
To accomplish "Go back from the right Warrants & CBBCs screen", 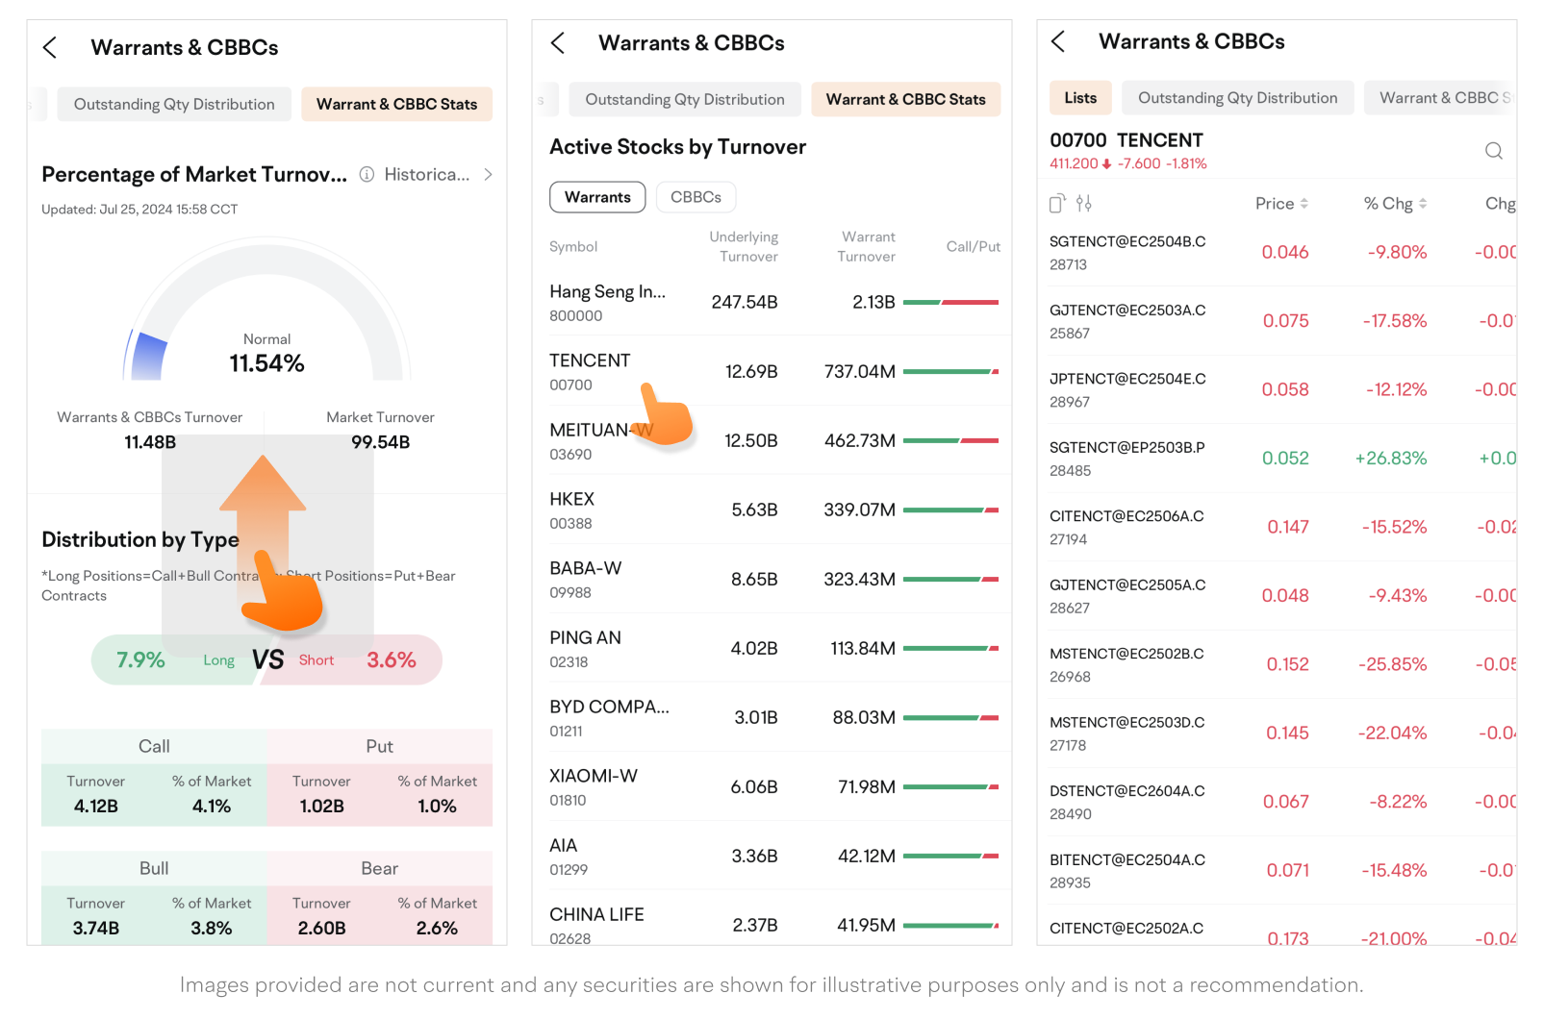I will pos(1058,41).
